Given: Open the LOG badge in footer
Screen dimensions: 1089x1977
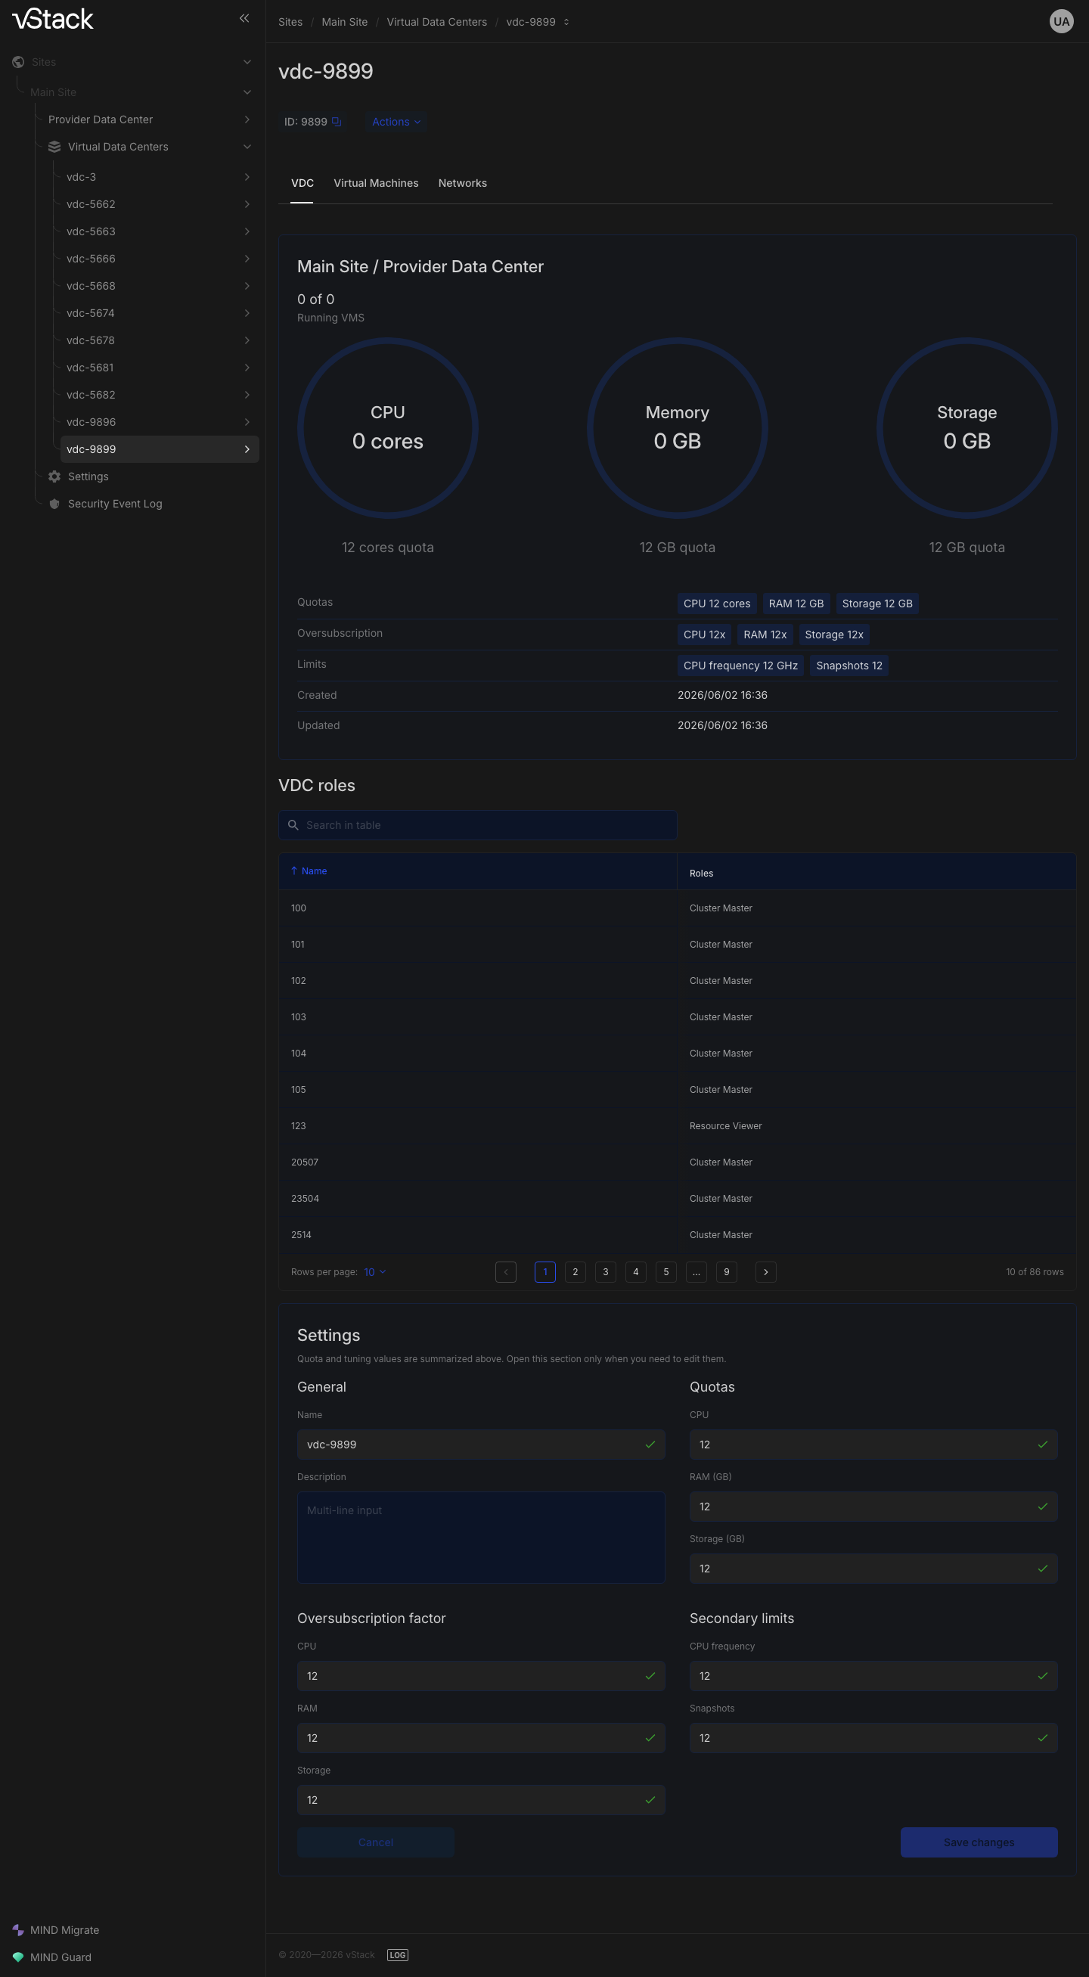Looking at the screenshot, I should (398, 1955).
